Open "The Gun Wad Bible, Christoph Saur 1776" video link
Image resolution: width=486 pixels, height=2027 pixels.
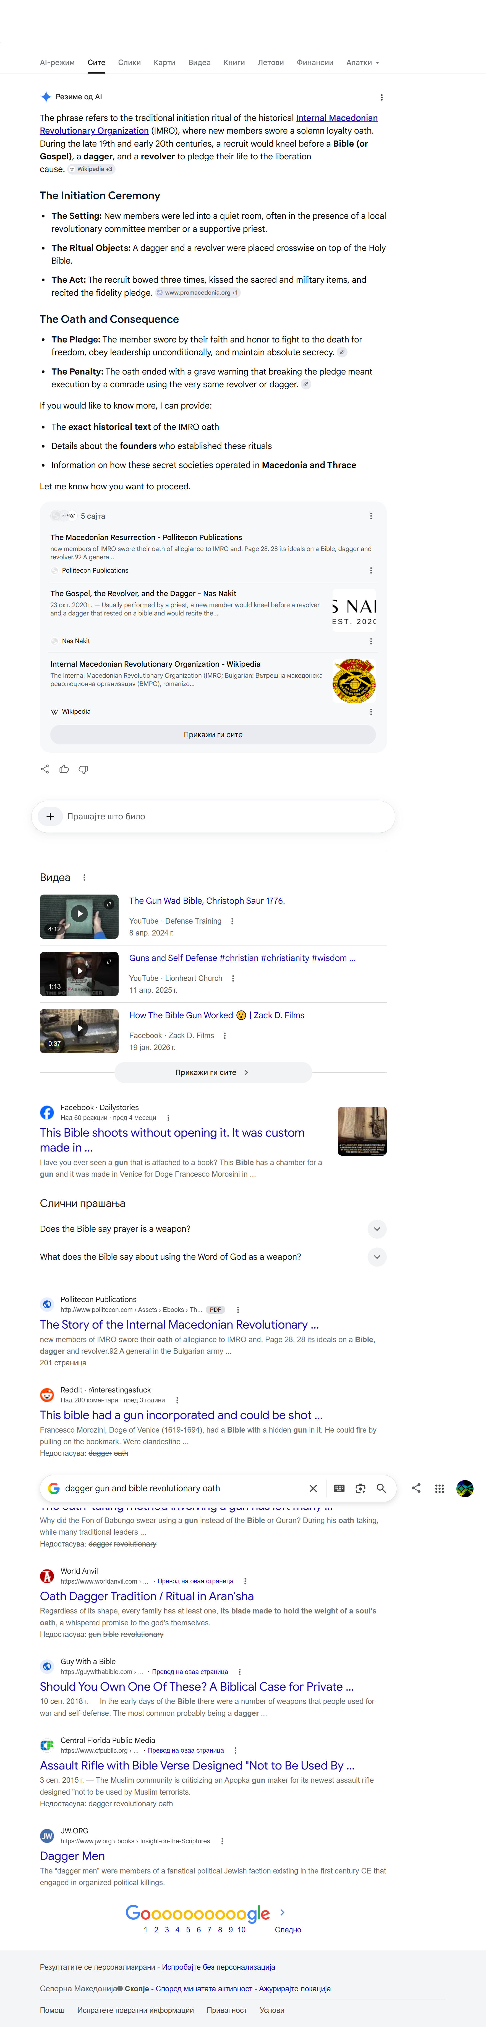click(x=207, y=901)
